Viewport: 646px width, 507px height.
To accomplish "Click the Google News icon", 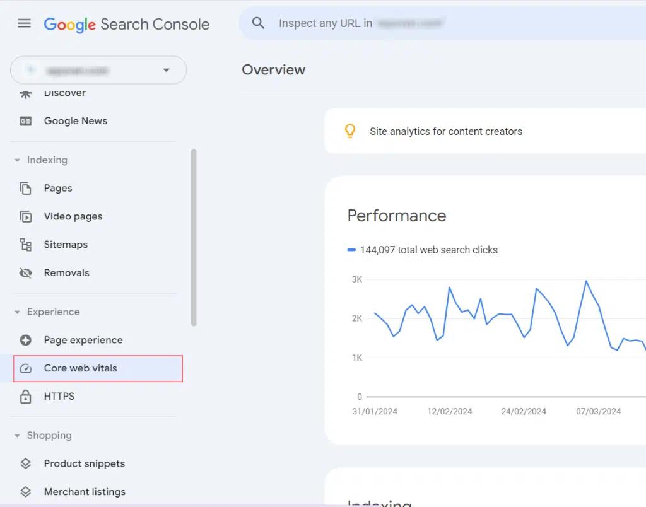I will (x=25, y=121).
